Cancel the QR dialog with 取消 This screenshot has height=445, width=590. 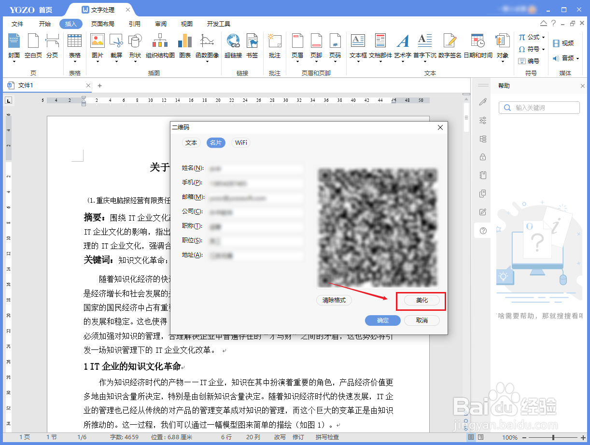[421, 320]
